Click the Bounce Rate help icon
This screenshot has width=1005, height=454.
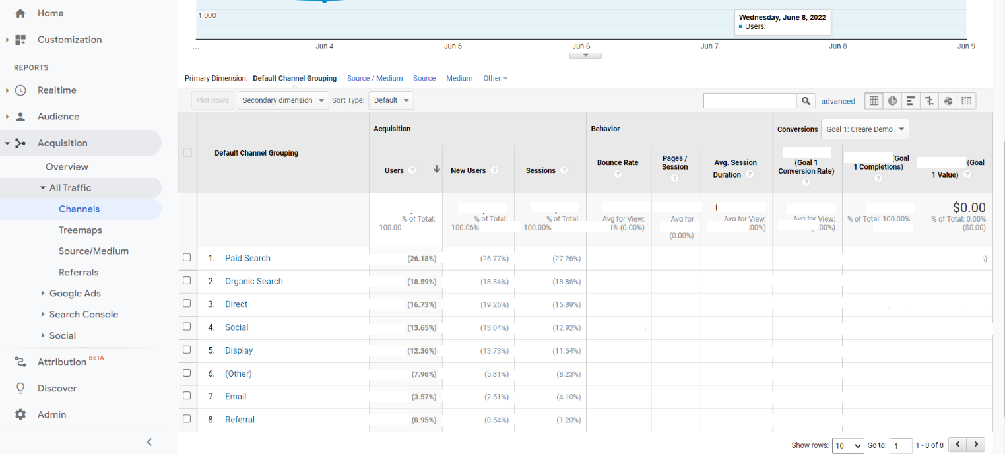(618, 175)
